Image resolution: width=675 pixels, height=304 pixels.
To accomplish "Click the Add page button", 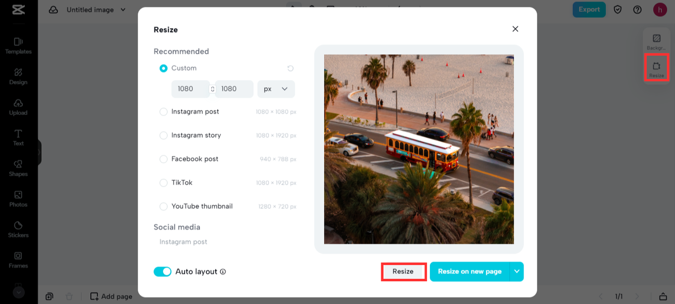I will coord(111,296).
